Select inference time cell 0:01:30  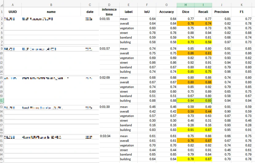(x=109, y=107)
